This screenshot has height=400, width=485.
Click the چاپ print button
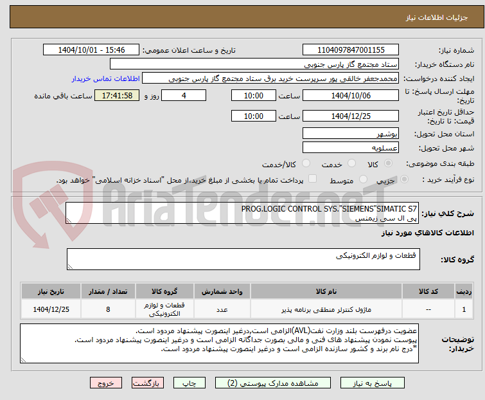click(x=190, y=383)
